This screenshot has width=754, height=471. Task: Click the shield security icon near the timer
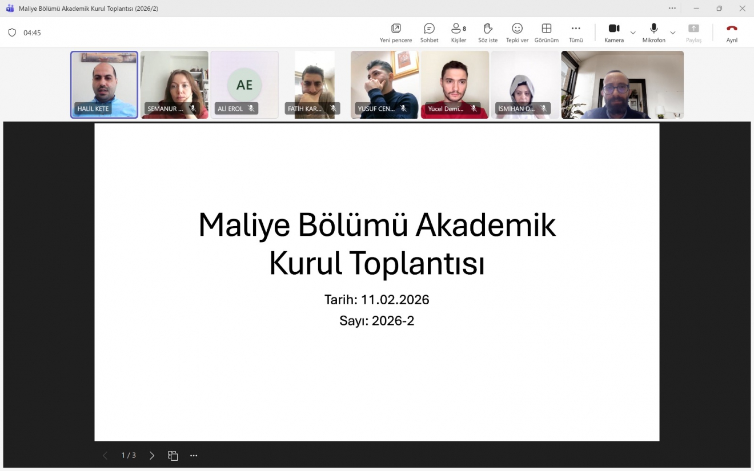(x=12, y=33)
